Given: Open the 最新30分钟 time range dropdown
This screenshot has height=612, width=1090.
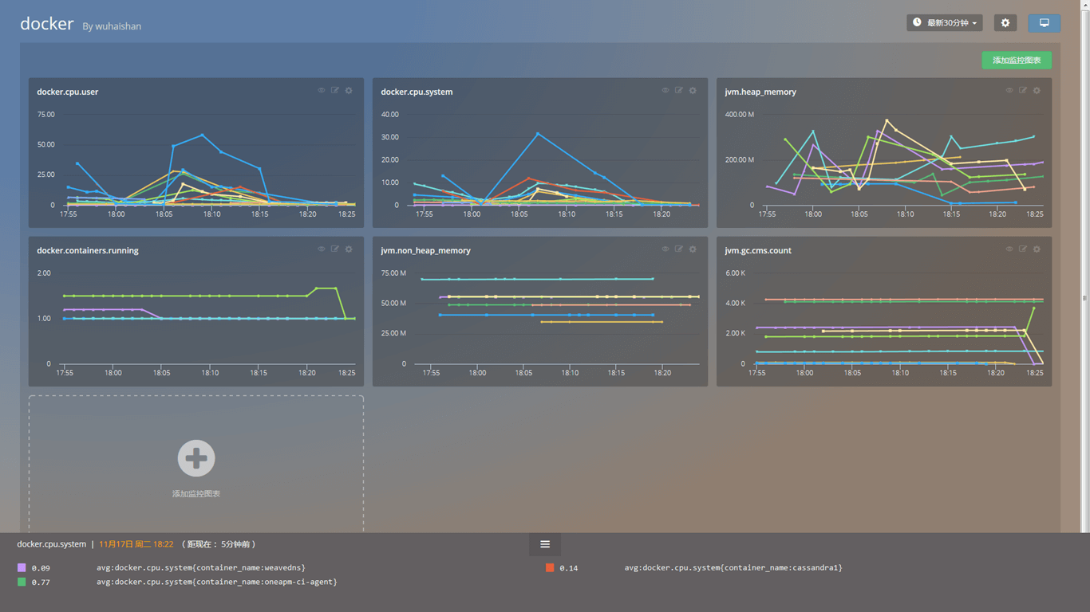Looking at the screenshot, I should [x=945, y=23].
